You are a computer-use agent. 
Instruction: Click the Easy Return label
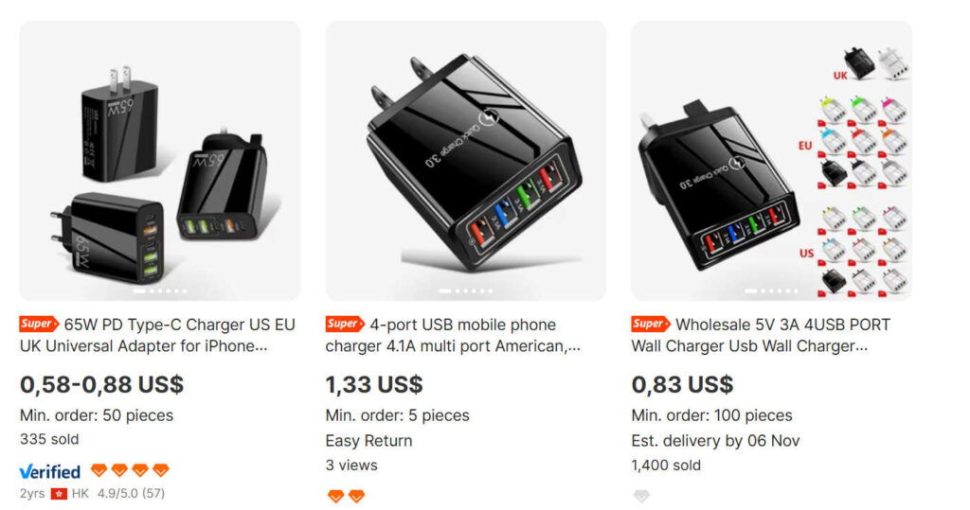coord(368,441)
